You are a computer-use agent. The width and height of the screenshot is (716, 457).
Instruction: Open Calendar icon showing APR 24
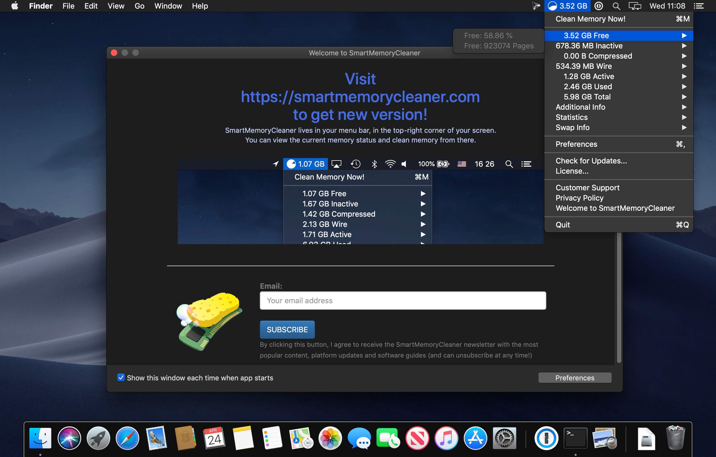point(214,438)
